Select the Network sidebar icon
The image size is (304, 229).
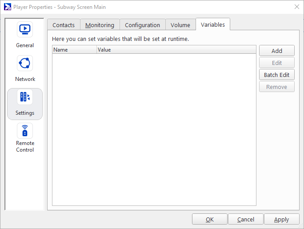(25, 68)
